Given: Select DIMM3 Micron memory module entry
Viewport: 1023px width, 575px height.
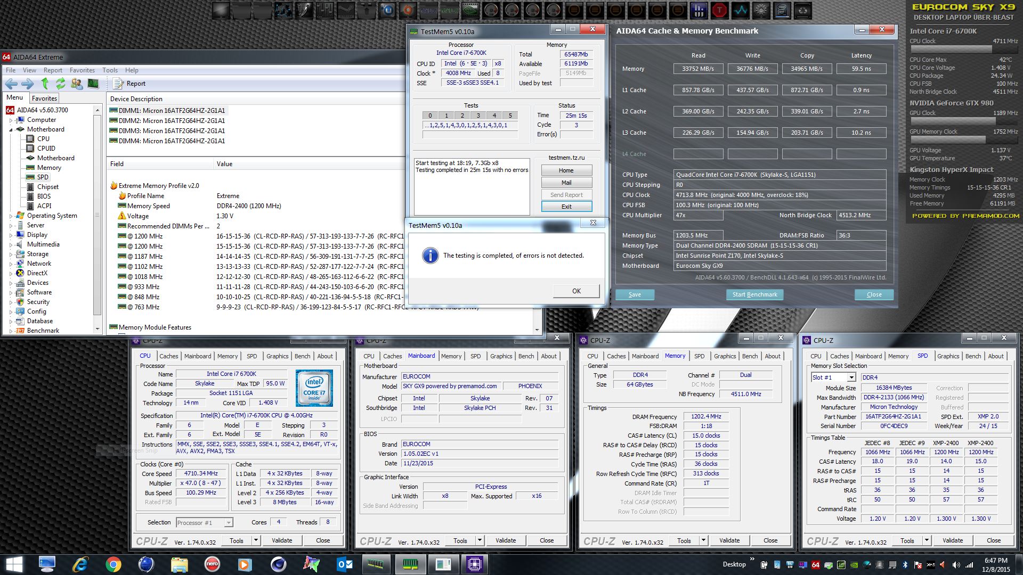Looking at the screenshot, I should pos(172,131).
